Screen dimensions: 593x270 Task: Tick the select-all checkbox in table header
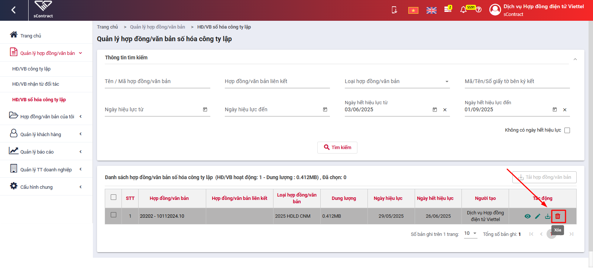point(114,197)
